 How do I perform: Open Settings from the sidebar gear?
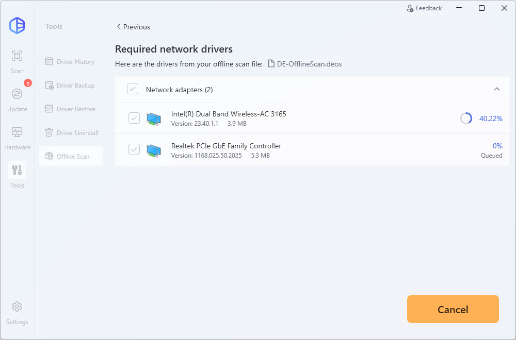(17, 312)
